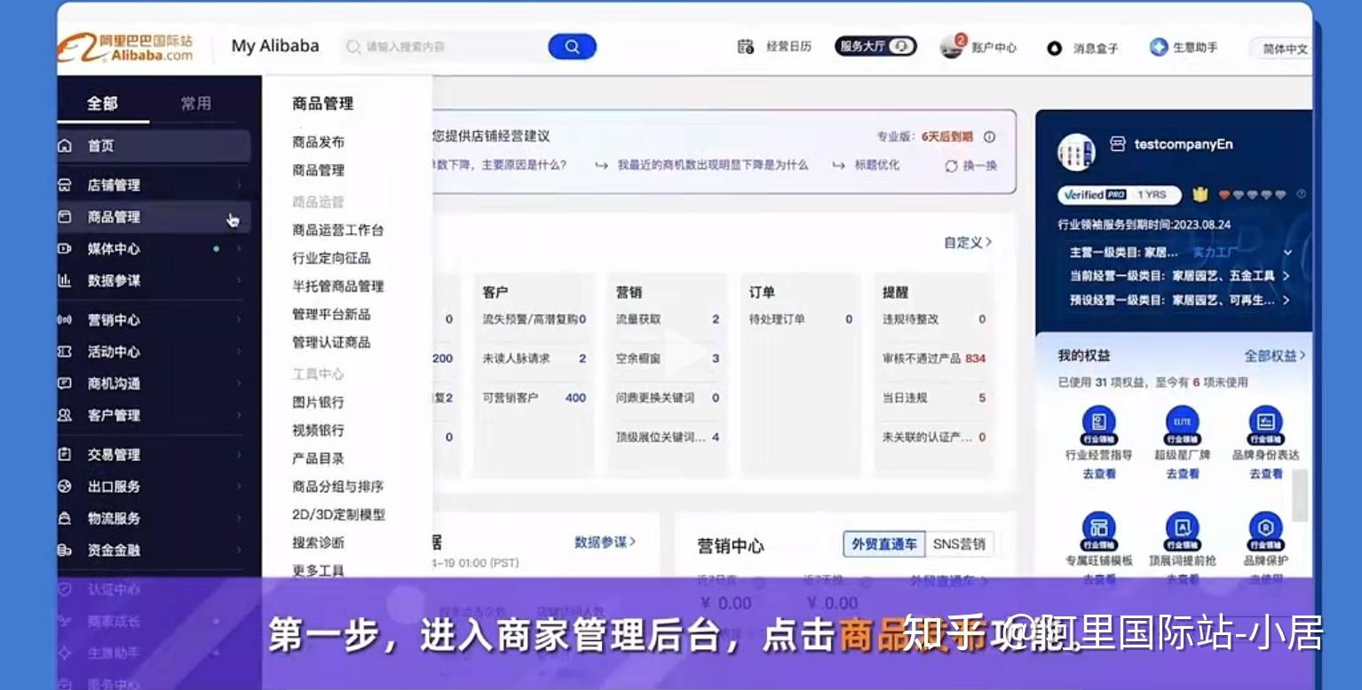Click the 媒体中心 video icon
This screenshot has height=690, width=1362.
pos(65,248)
